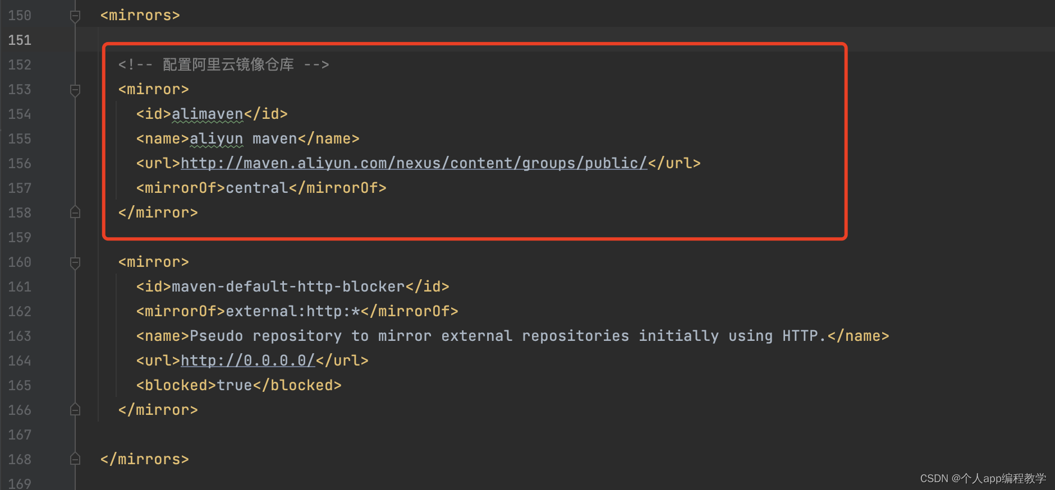Click line number 151 in the gutter
1055x490 pixels.
coord(20,40)
